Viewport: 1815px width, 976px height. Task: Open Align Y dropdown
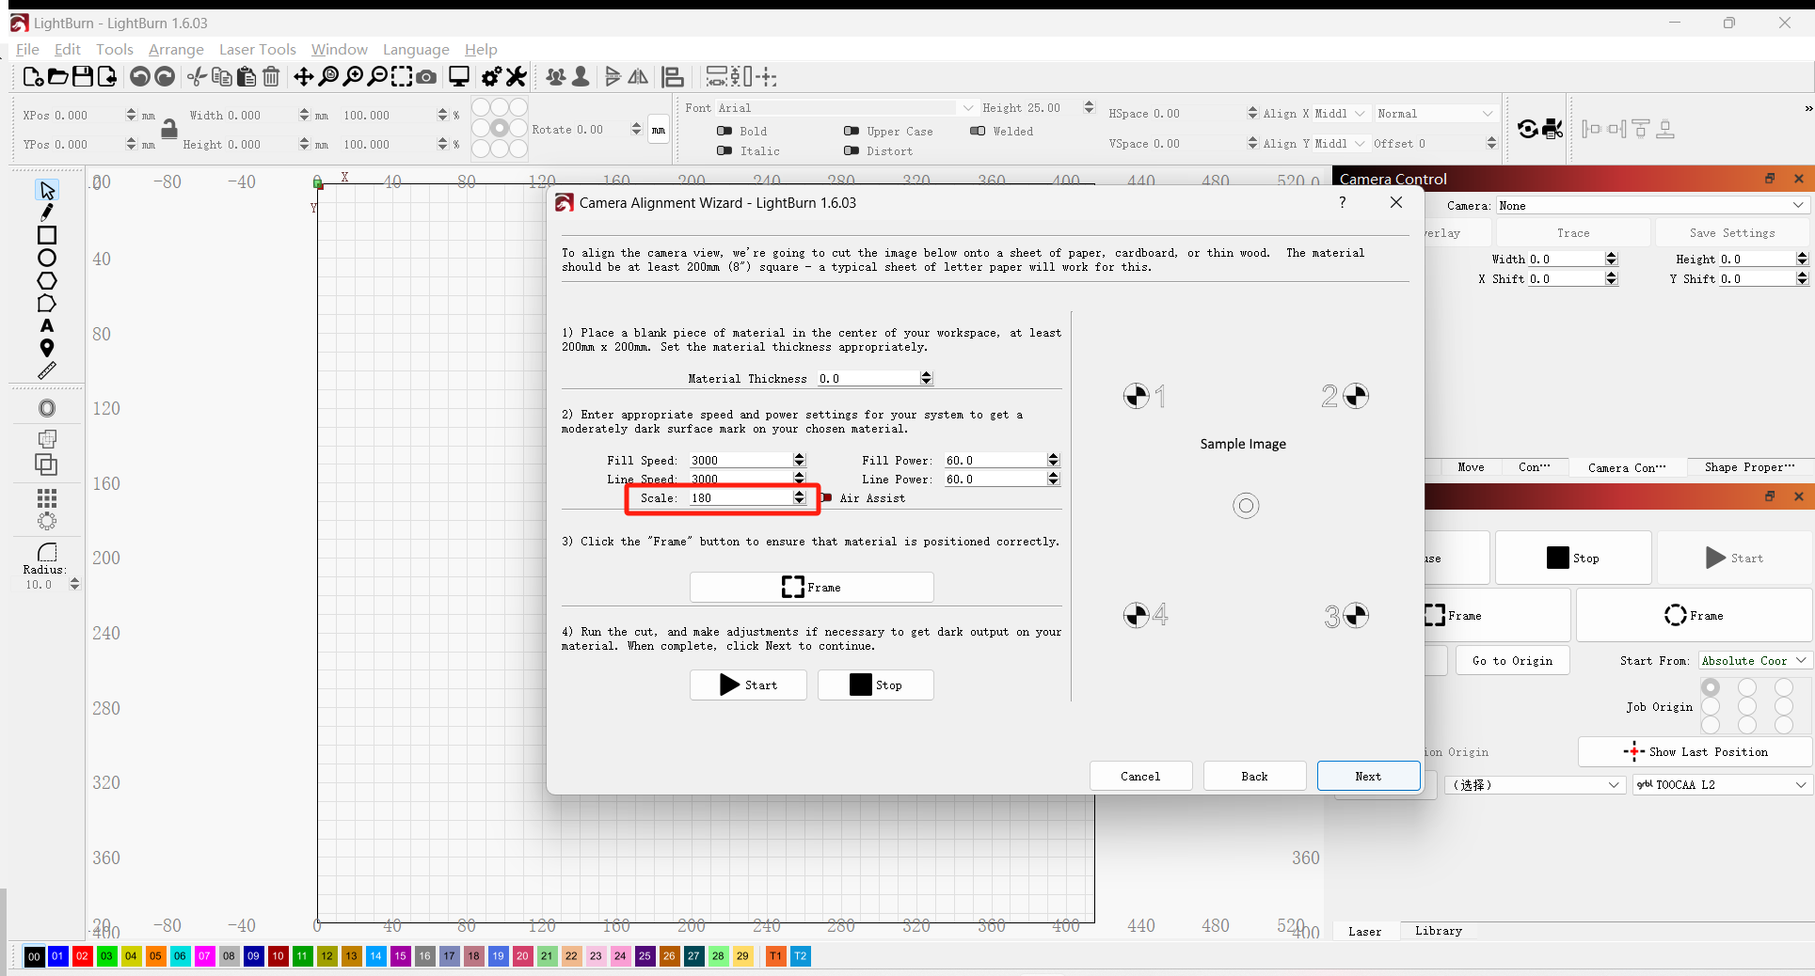(1341, 144)
